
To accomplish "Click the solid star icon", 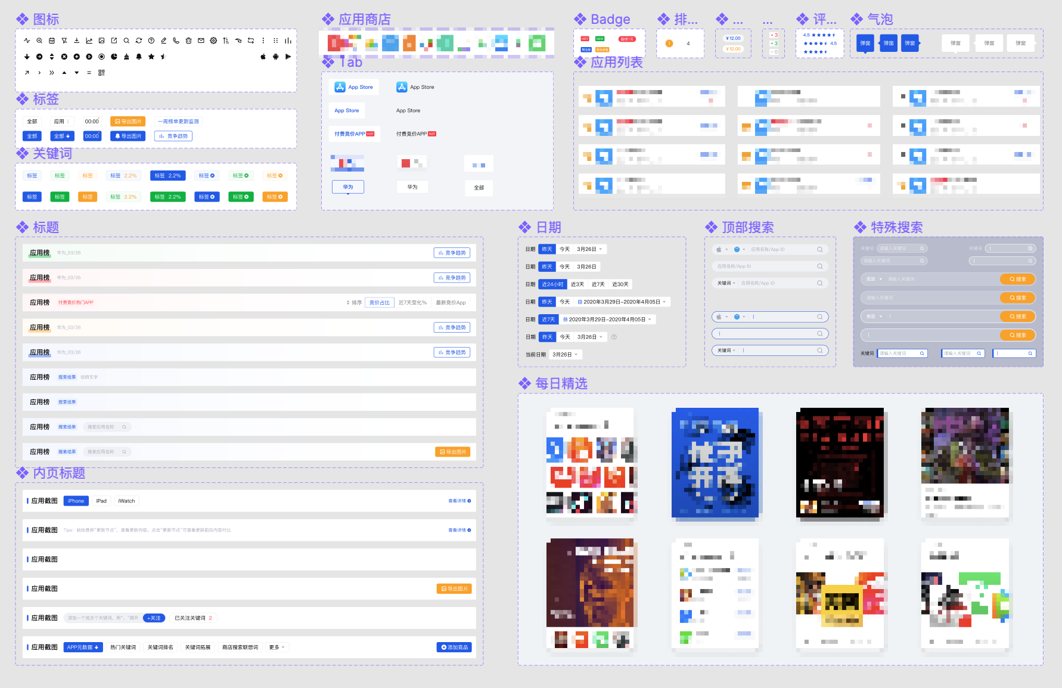I will pos(151,57).
